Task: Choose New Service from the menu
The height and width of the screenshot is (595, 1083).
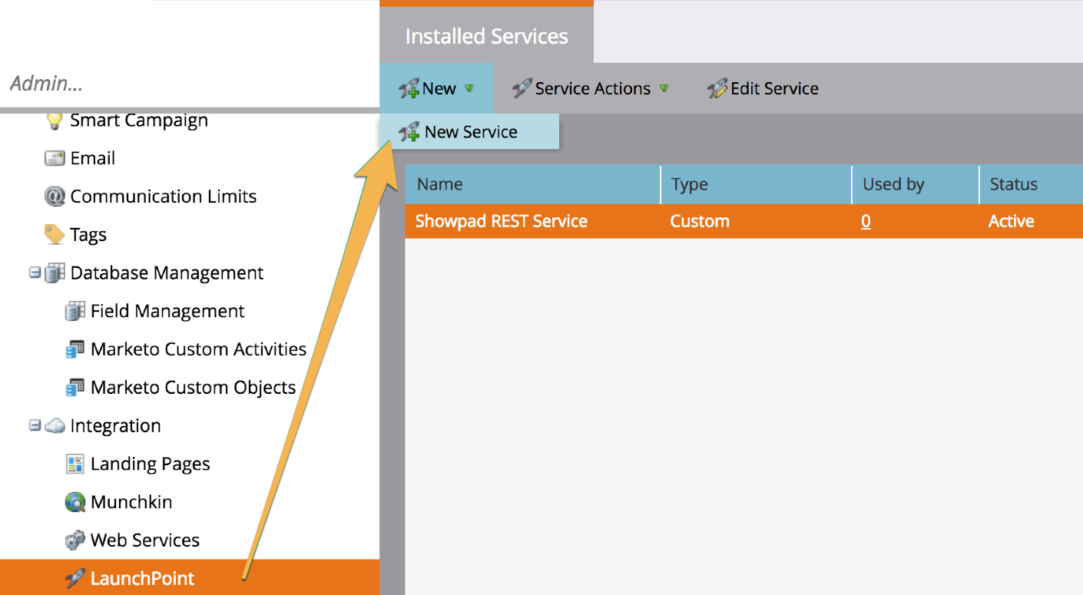Action: pos(472,131)
